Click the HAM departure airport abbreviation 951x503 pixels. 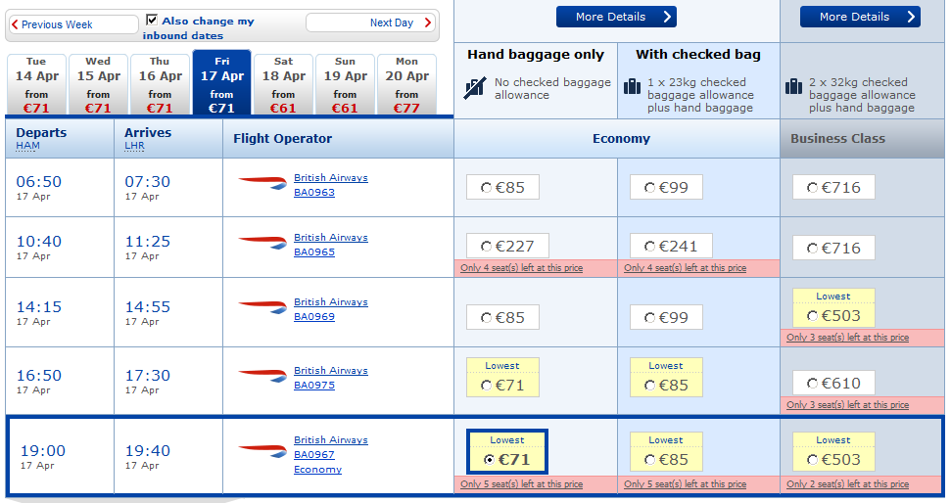coord(26,147)
